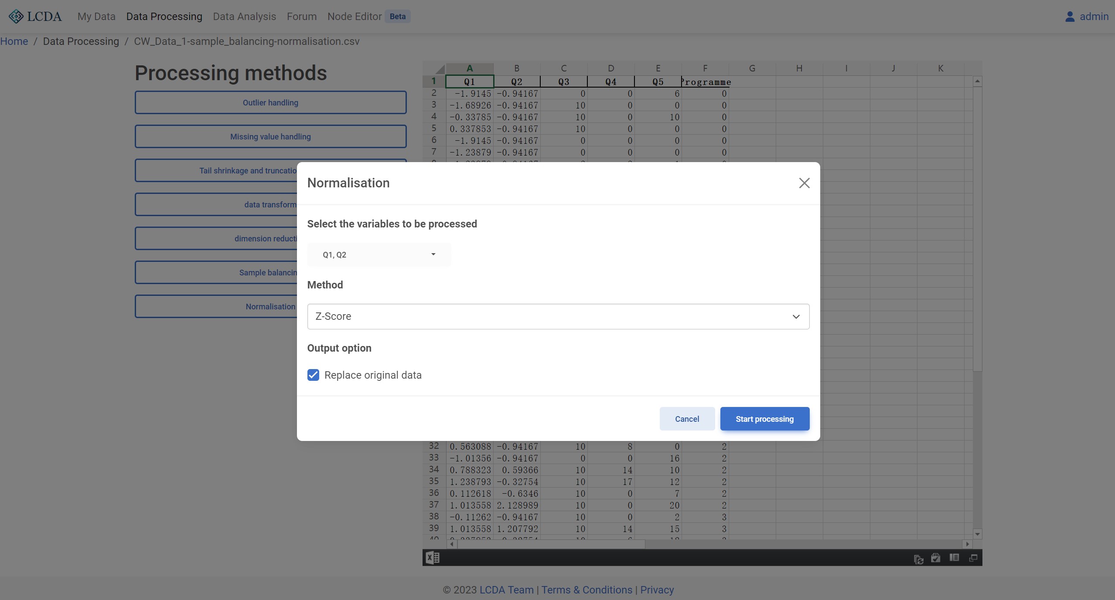
Task: Click the Cancel button
Action: 687,419
